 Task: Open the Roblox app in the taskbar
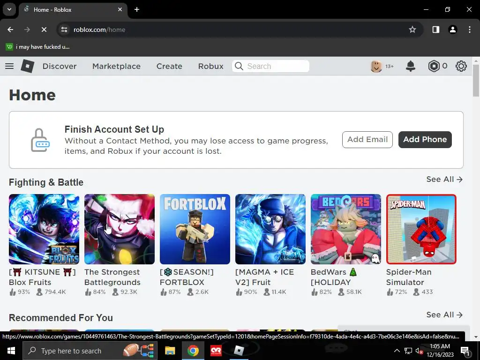pyautogui.click(x=239, y=351)
